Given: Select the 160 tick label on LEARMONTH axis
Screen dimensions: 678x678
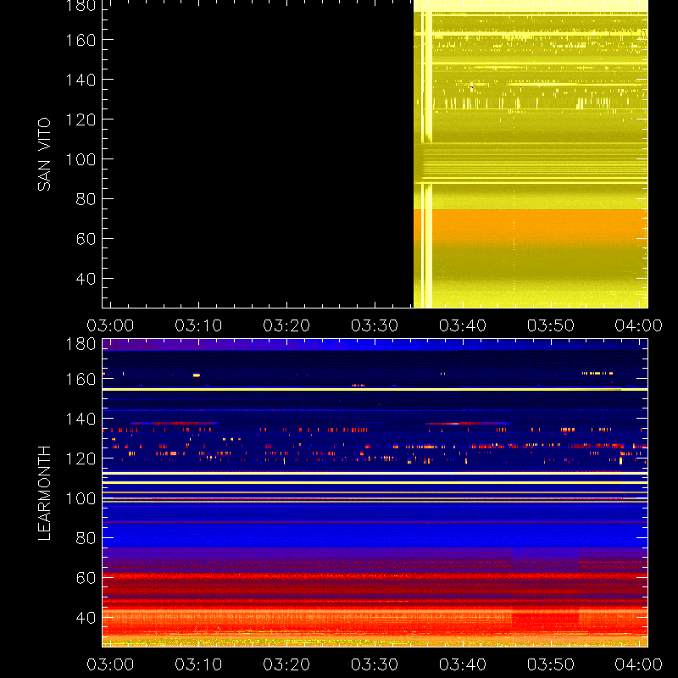Looking at the screenshot, I should coord(81,379).
